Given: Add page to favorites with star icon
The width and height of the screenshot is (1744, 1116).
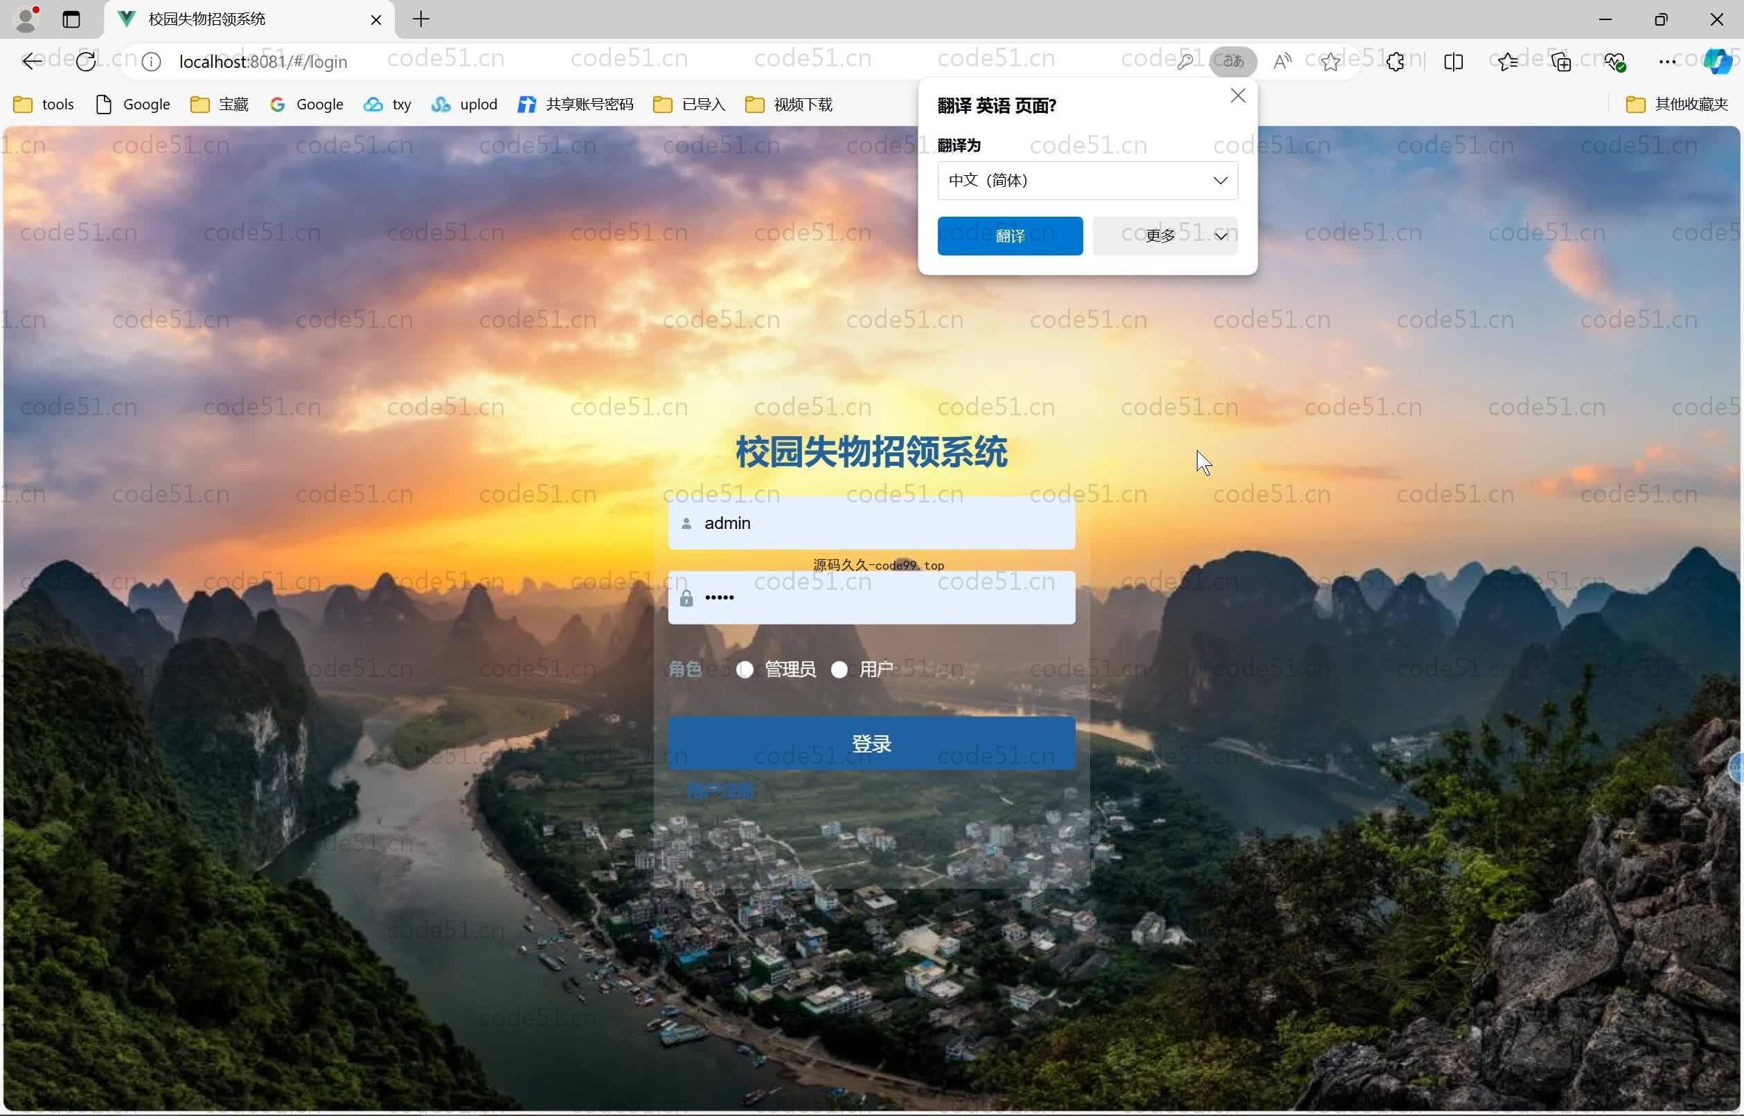Looking at the screenshot, I should 1330,62.
